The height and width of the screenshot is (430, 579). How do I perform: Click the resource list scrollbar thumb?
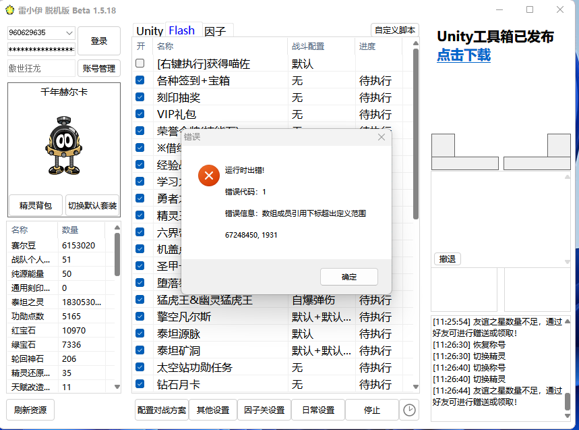[117, 254]
